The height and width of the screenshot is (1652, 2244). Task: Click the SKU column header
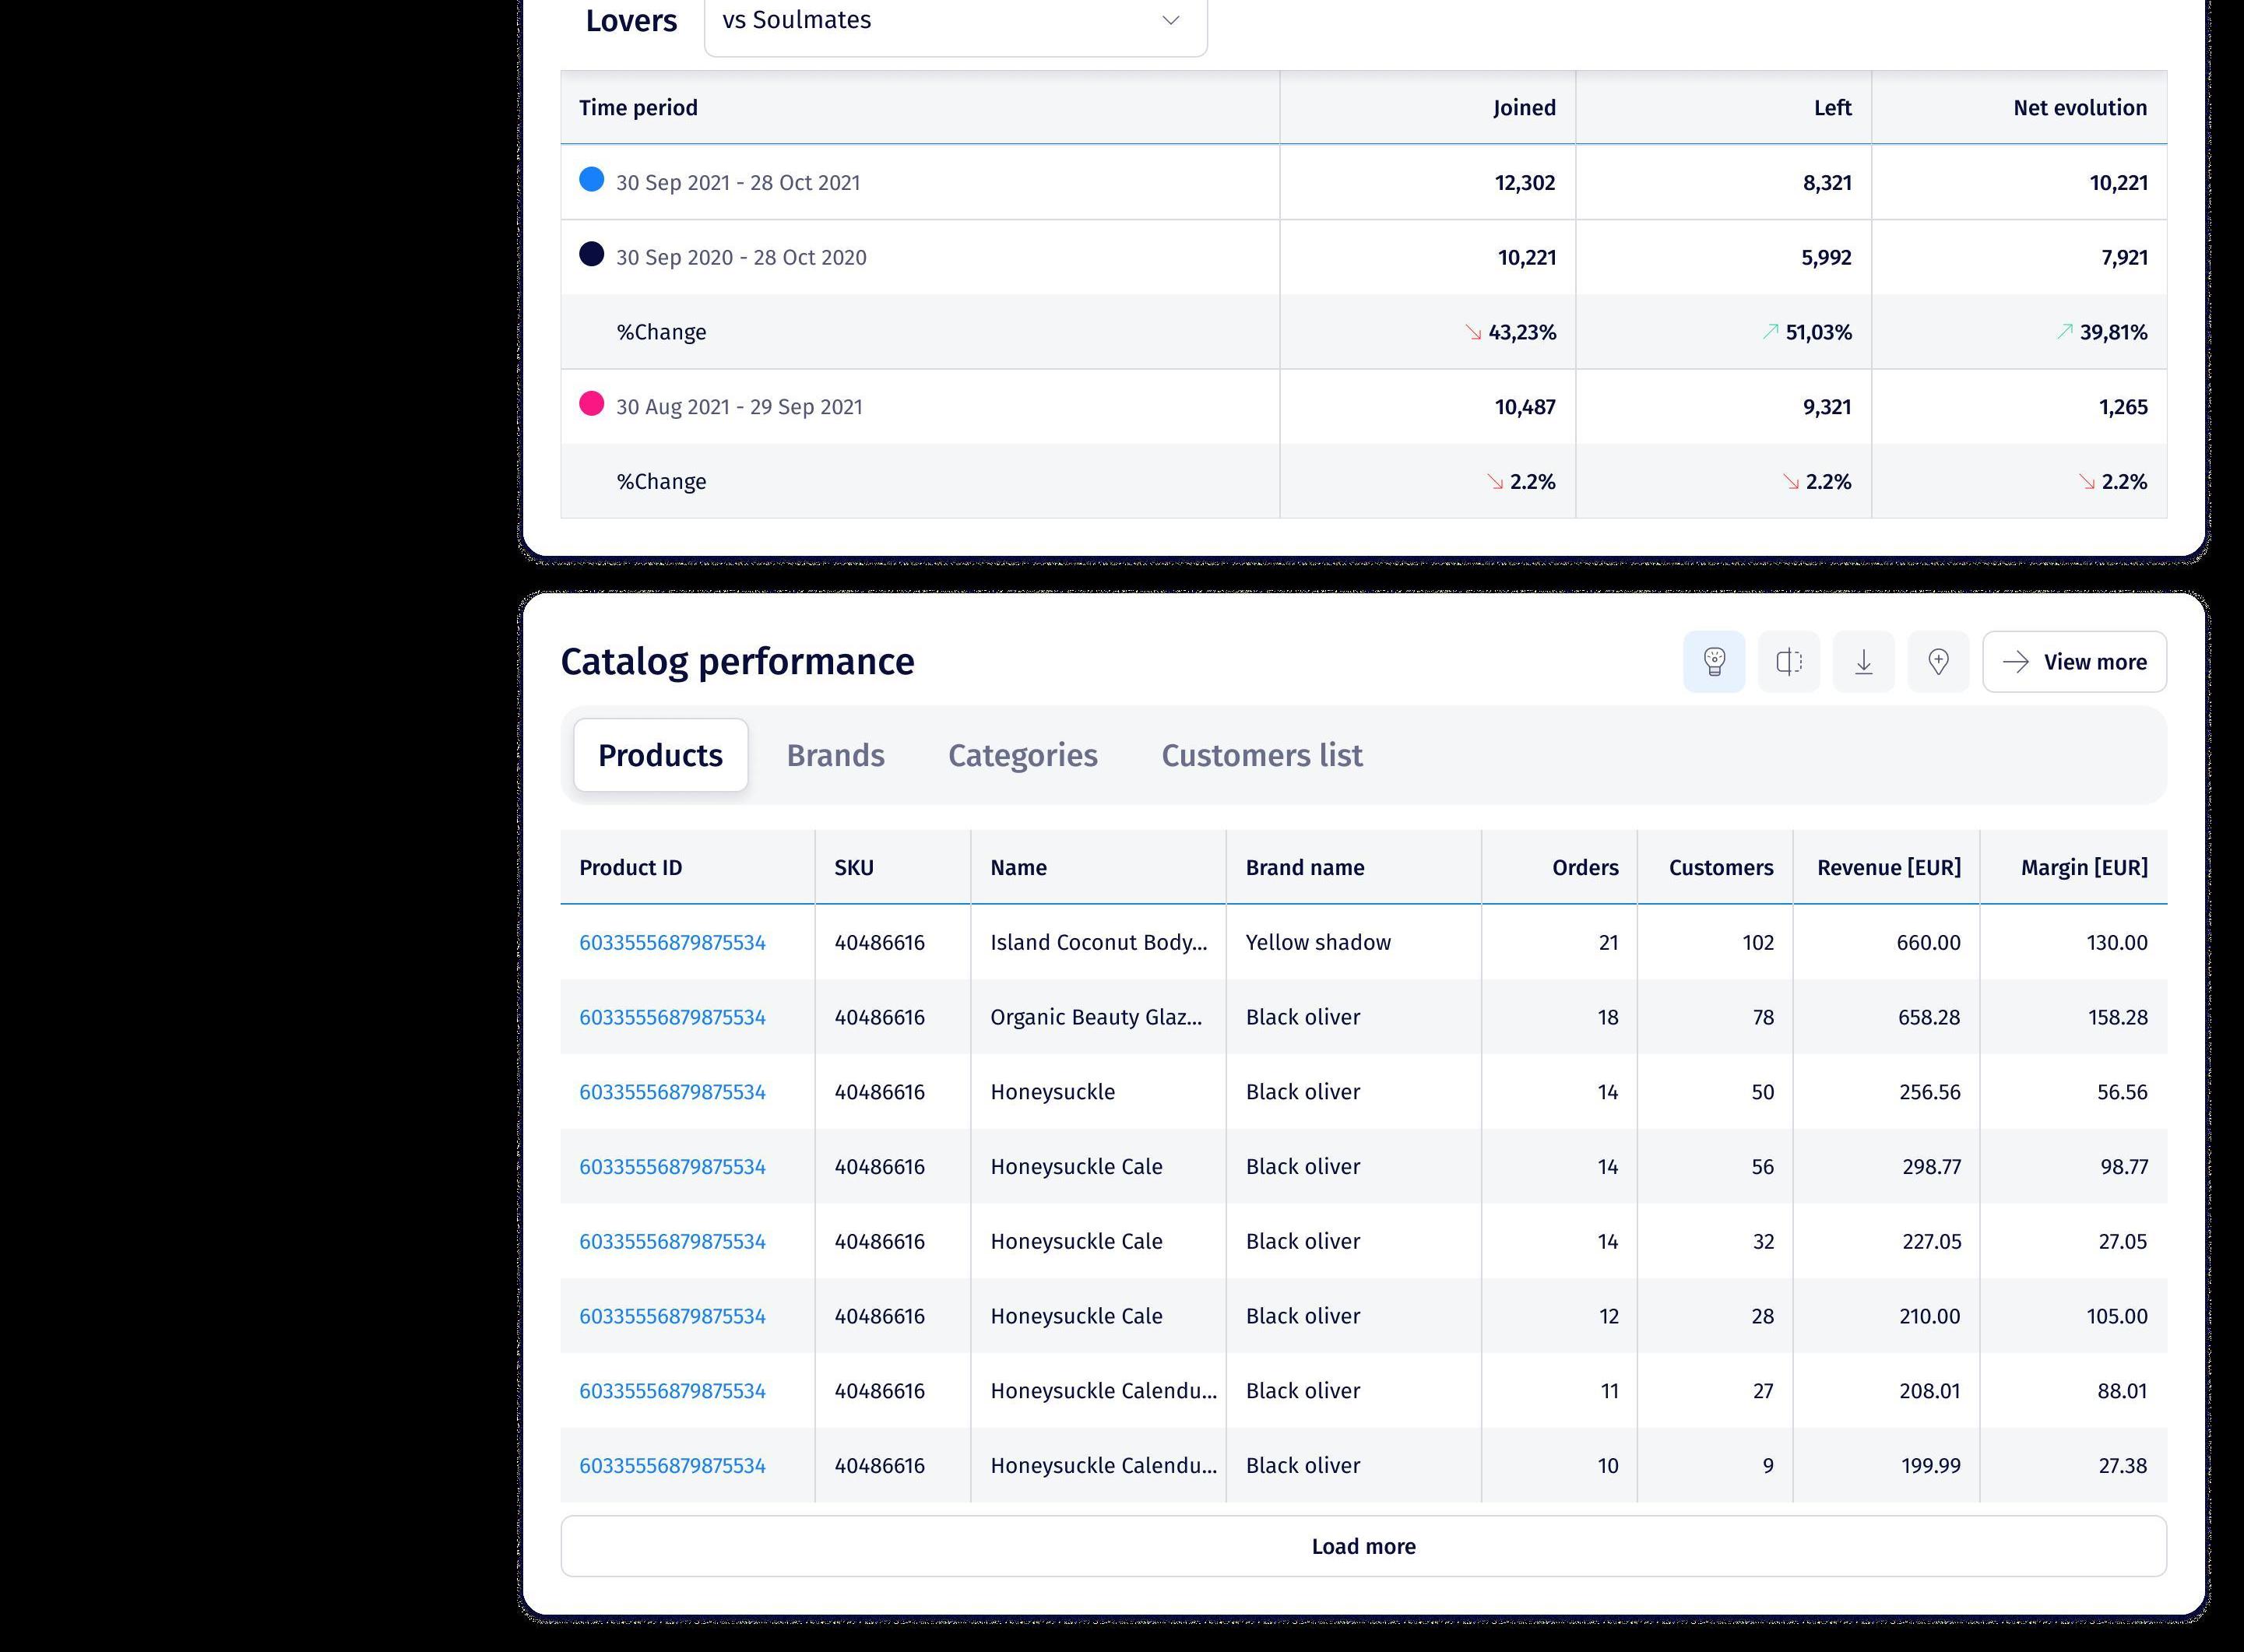point(893,867)
